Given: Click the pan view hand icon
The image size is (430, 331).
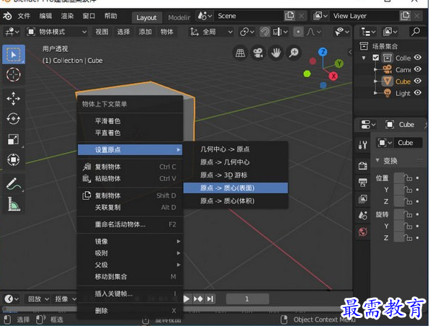Looking at the screenshot, I should 276,53.
